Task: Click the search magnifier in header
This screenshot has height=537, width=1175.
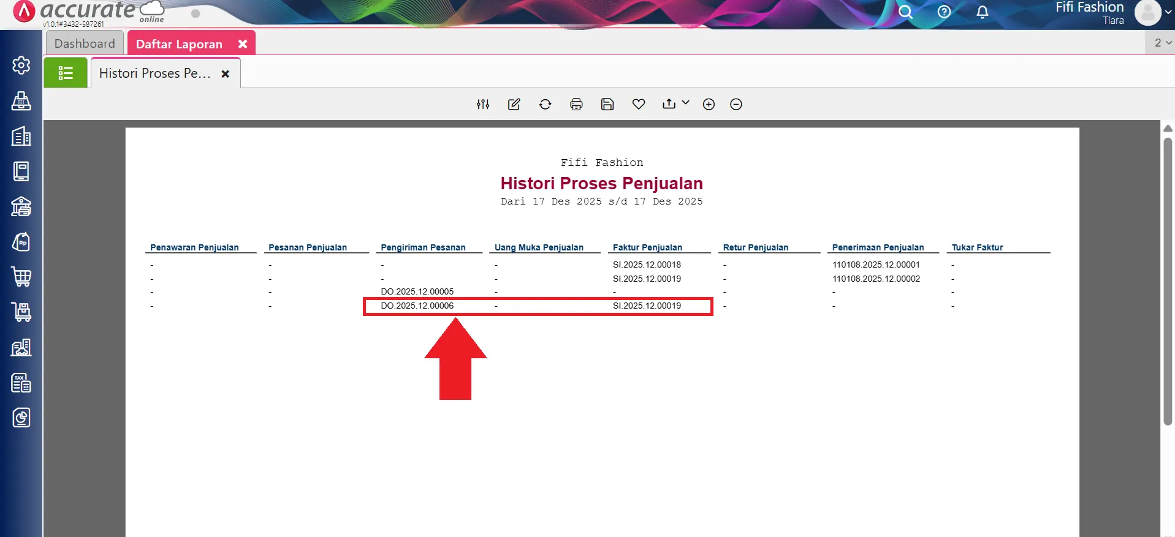Action: [x=905, y=12]
